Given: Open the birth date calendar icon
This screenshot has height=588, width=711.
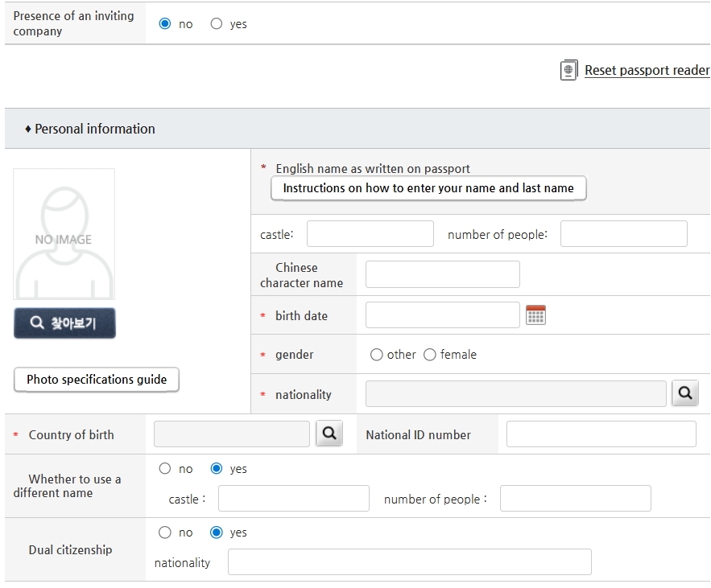Looking at the screenshot, I should [x=536, y=315].
